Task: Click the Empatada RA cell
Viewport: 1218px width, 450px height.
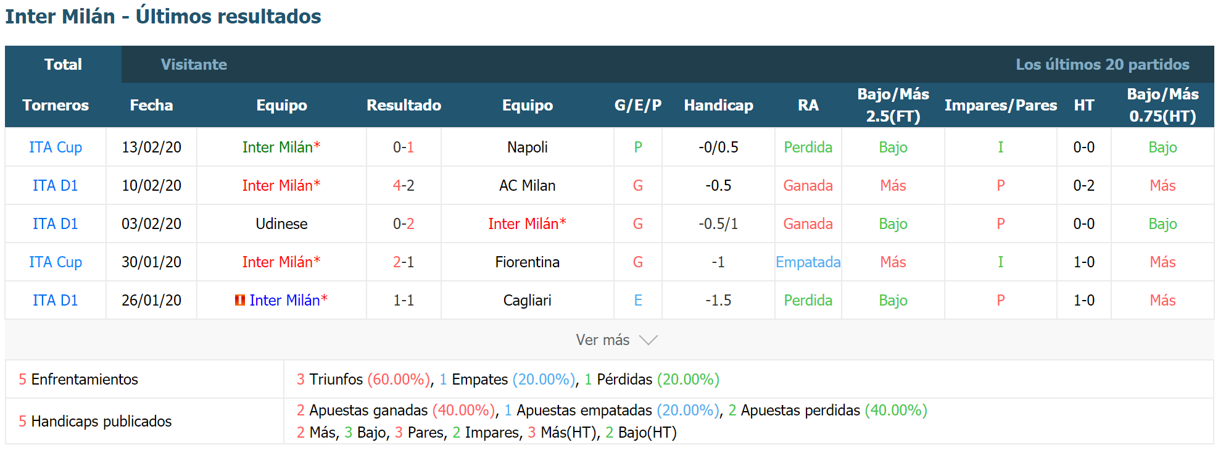Action: 808,262
